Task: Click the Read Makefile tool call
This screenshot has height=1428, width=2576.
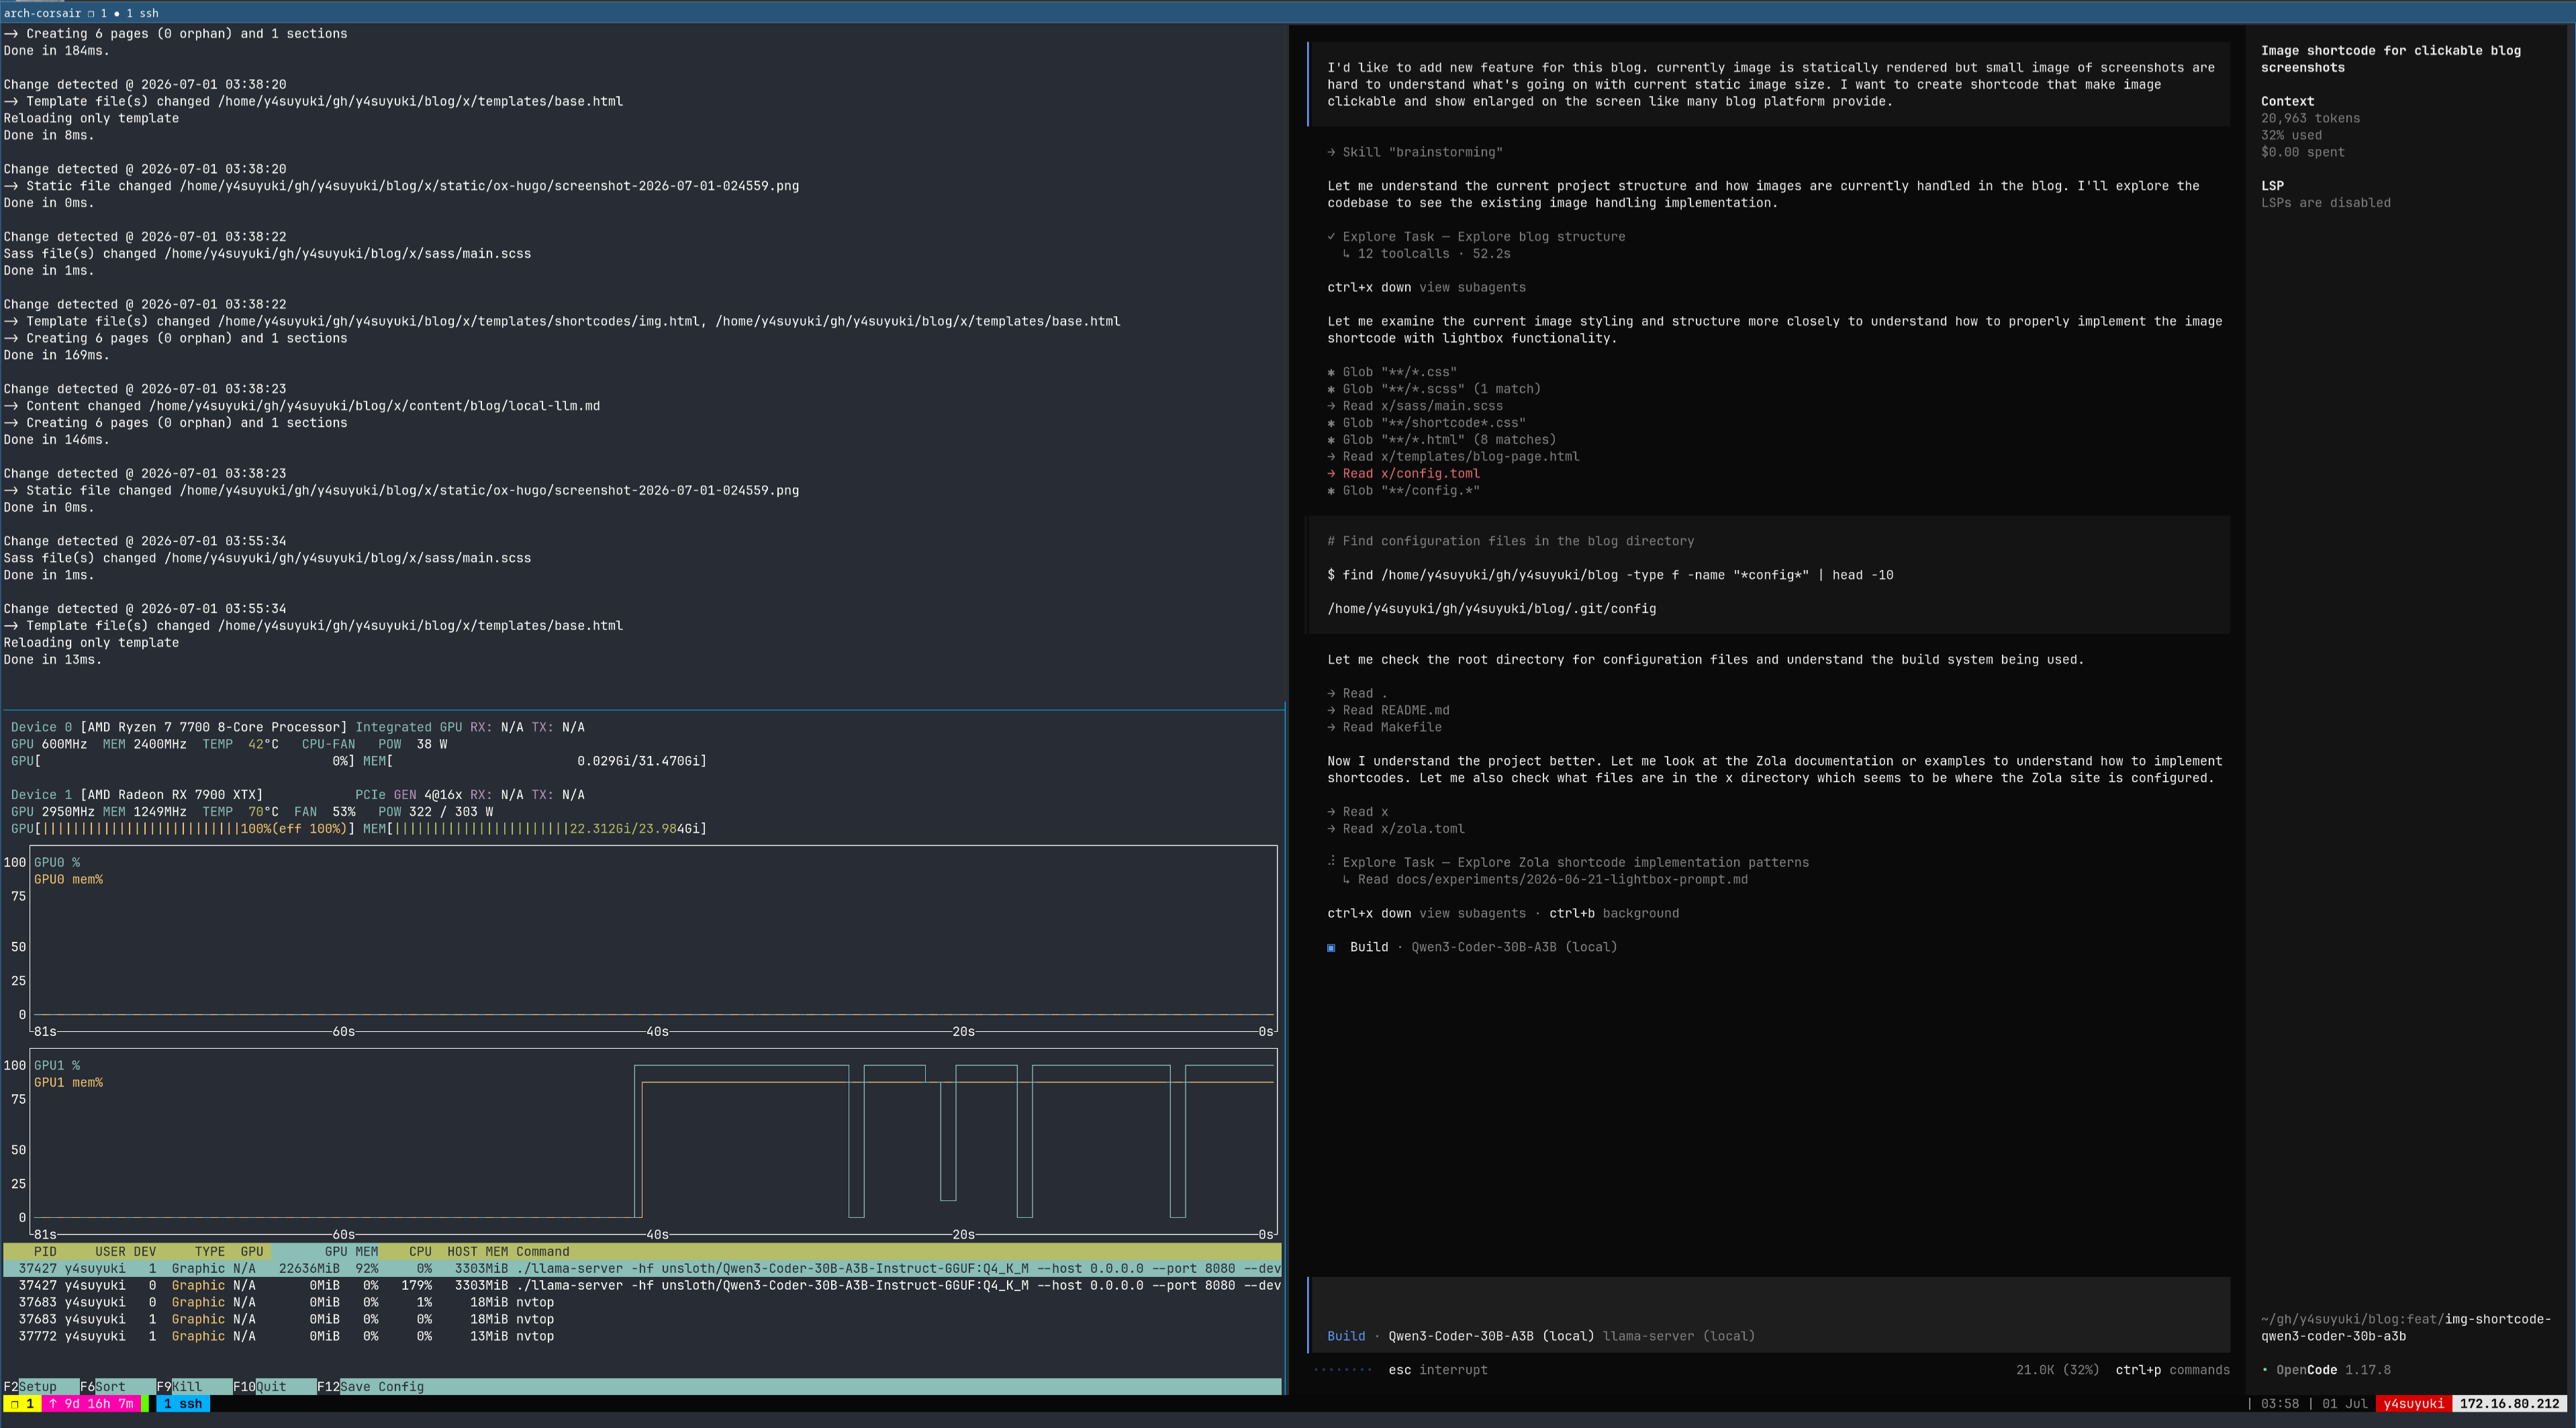Action: click(1384, 727)
